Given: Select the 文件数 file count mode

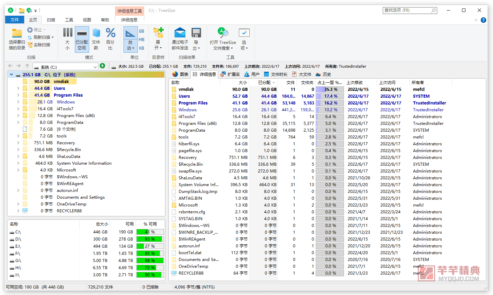Looking at the screenshot, I should (96, 39).
